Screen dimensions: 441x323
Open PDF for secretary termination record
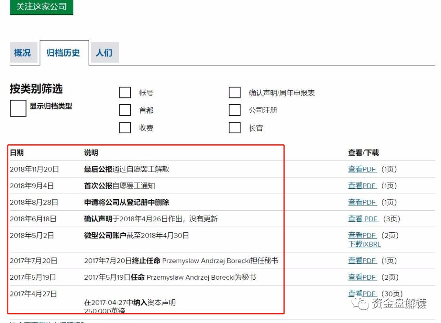point(363,260)
